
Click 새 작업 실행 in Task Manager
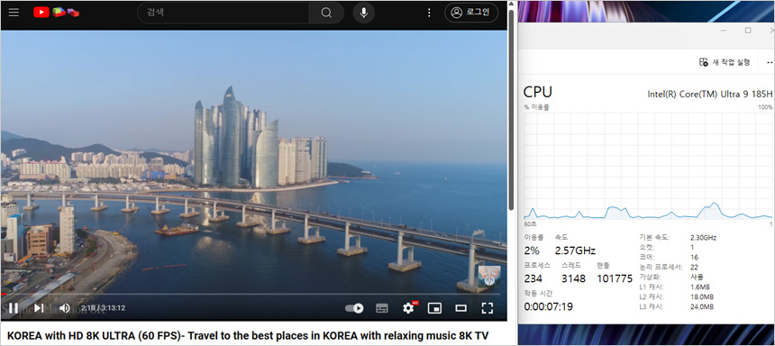(x=725, y=62)
